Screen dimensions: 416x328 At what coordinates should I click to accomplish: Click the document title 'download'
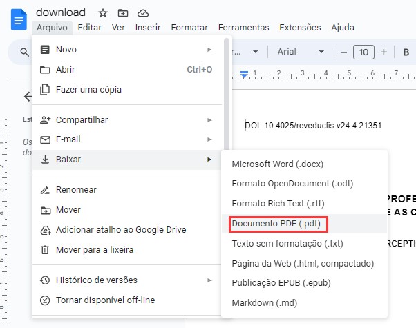point(61,12)
